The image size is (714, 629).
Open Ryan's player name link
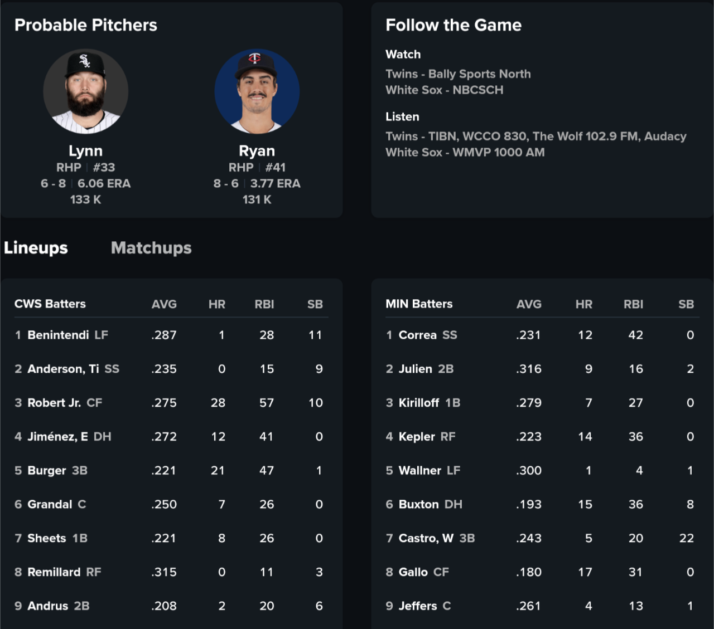[x=257, y=151]
